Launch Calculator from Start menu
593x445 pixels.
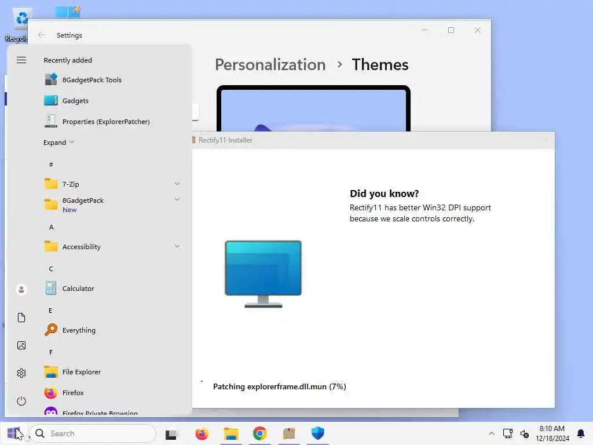(x=113, y=289)
